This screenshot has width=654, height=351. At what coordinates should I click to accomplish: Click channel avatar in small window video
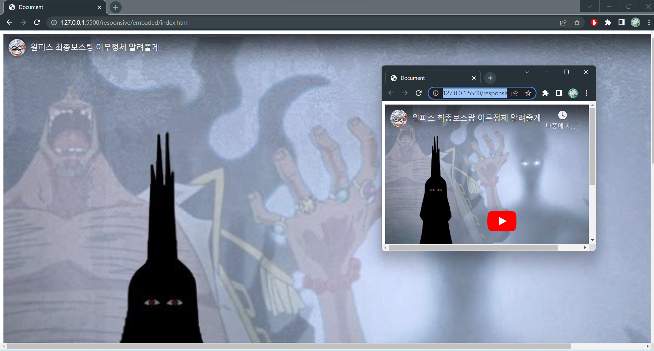coord(399,118)
